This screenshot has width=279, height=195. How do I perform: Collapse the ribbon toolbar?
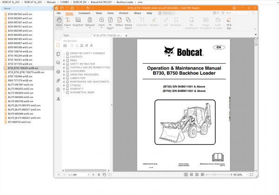pos(255,29)
